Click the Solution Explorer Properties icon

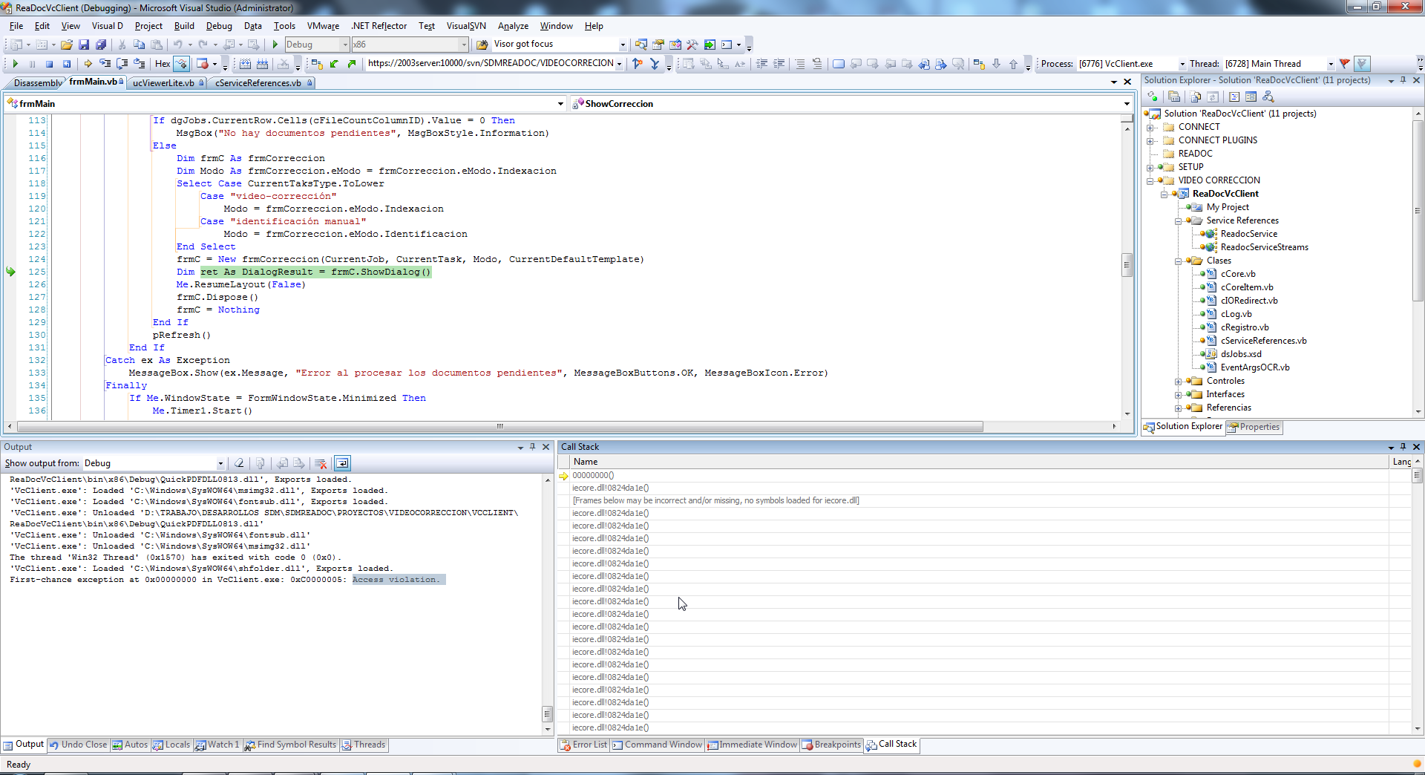click(1174, 97)
